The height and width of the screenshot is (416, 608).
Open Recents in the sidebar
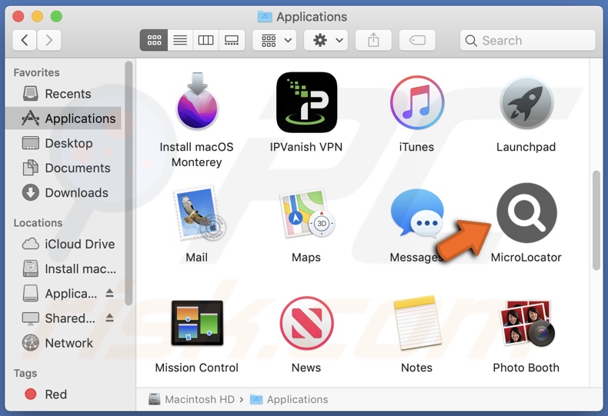coord(64,94)
